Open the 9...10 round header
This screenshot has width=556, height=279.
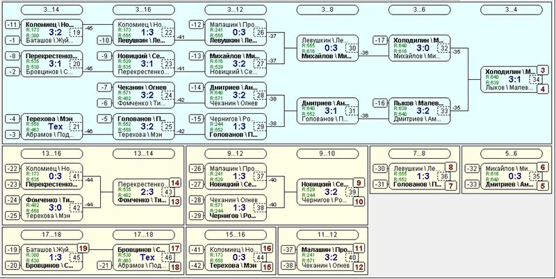tap(327, 153)
